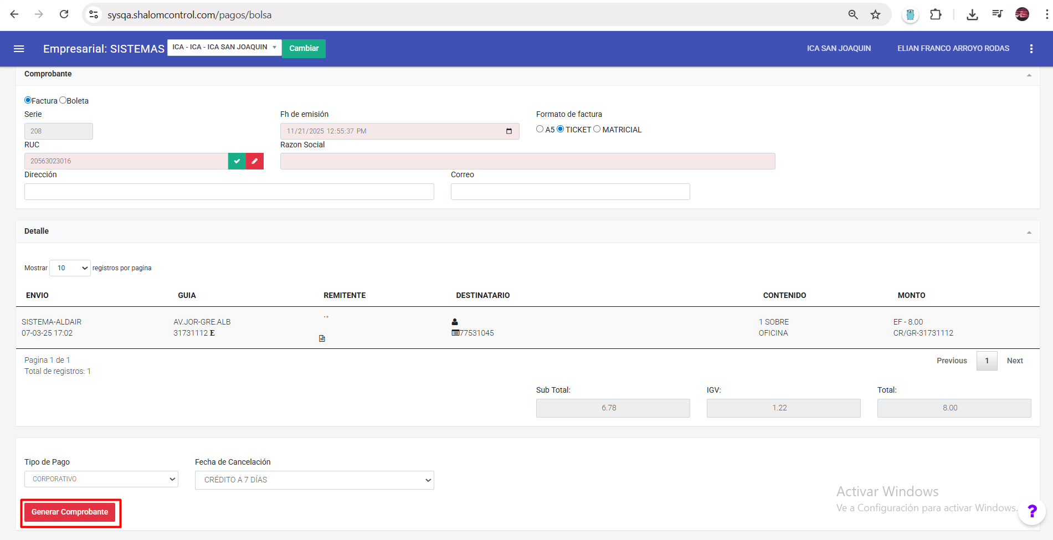Open the vertical dots menu in header

point(1031,49)
